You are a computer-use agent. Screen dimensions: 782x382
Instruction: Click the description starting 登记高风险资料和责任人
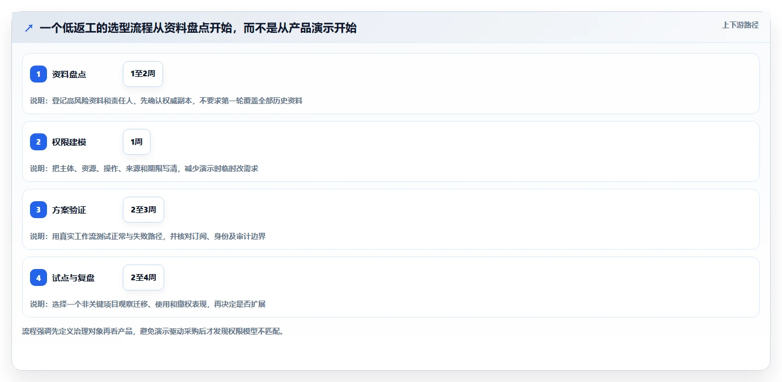tap(166, 101)
